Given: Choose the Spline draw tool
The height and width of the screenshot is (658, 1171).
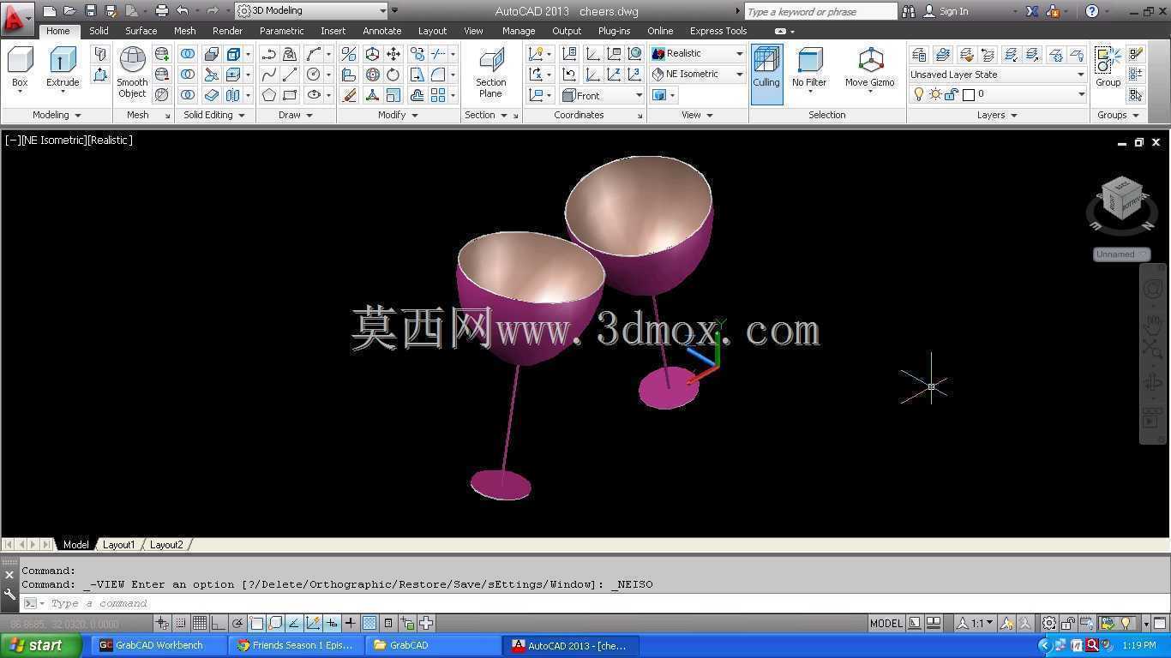Looking at the screenshot, I should (269, 75).
